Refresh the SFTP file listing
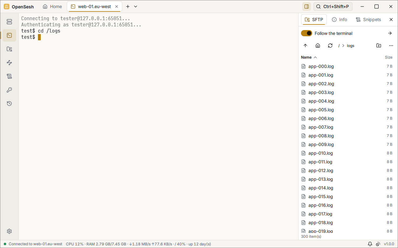The width and height of the screenshot is (398, 248). (x=330, y=46)
